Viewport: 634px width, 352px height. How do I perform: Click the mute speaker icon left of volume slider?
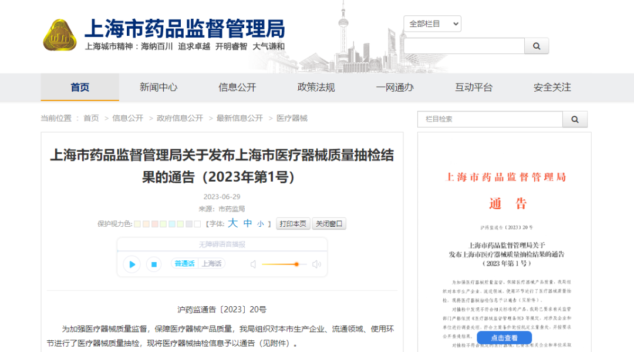pos(253,264)
